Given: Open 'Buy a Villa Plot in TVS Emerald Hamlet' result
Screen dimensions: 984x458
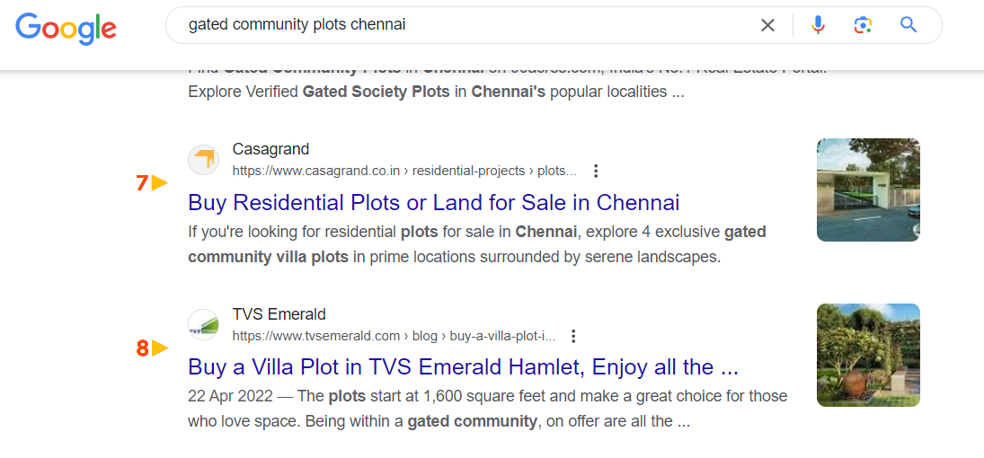Looking at the screenshot, I should (x=463, y=367).
